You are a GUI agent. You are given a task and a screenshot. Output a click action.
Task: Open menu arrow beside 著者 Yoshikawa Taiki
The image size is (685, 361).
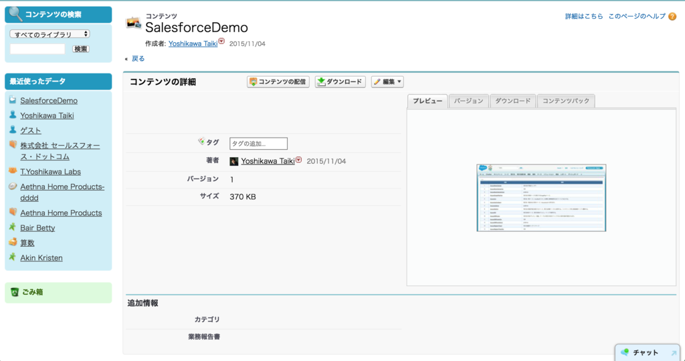pos(299,160)
